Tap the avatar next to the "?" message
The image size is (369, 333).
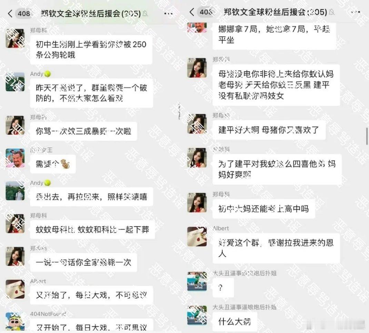click(197, 281)
